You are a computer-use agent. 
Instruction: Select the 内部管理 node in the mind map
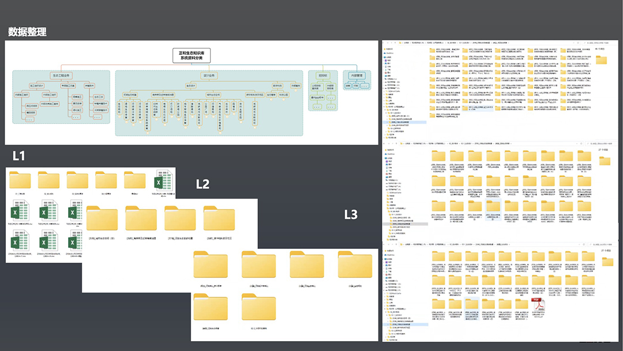tap(356, 75)
